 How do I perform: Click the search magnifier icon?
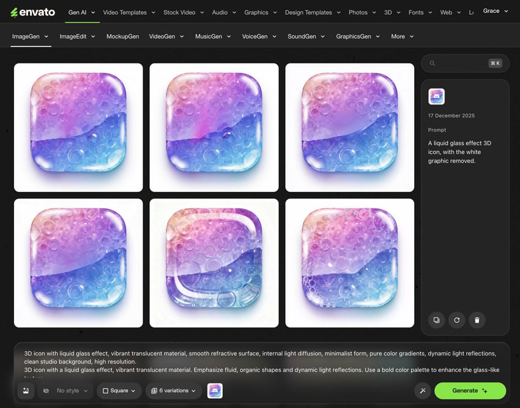[432, 63]
